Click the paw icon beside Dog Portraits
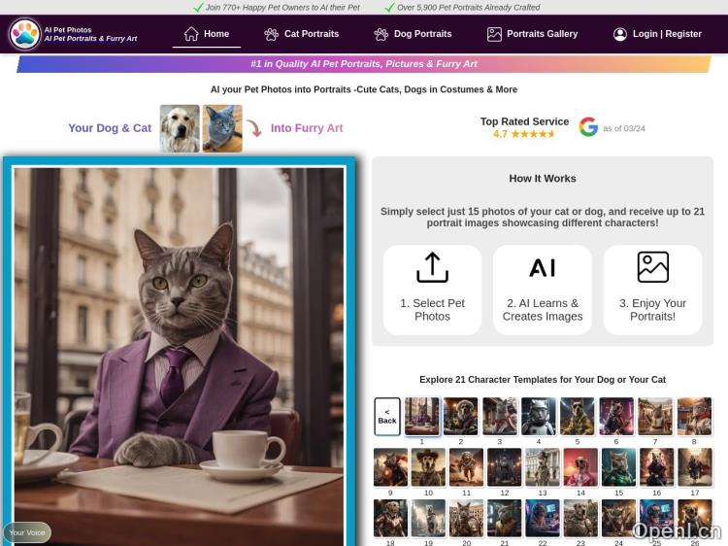 coord(381,34)
